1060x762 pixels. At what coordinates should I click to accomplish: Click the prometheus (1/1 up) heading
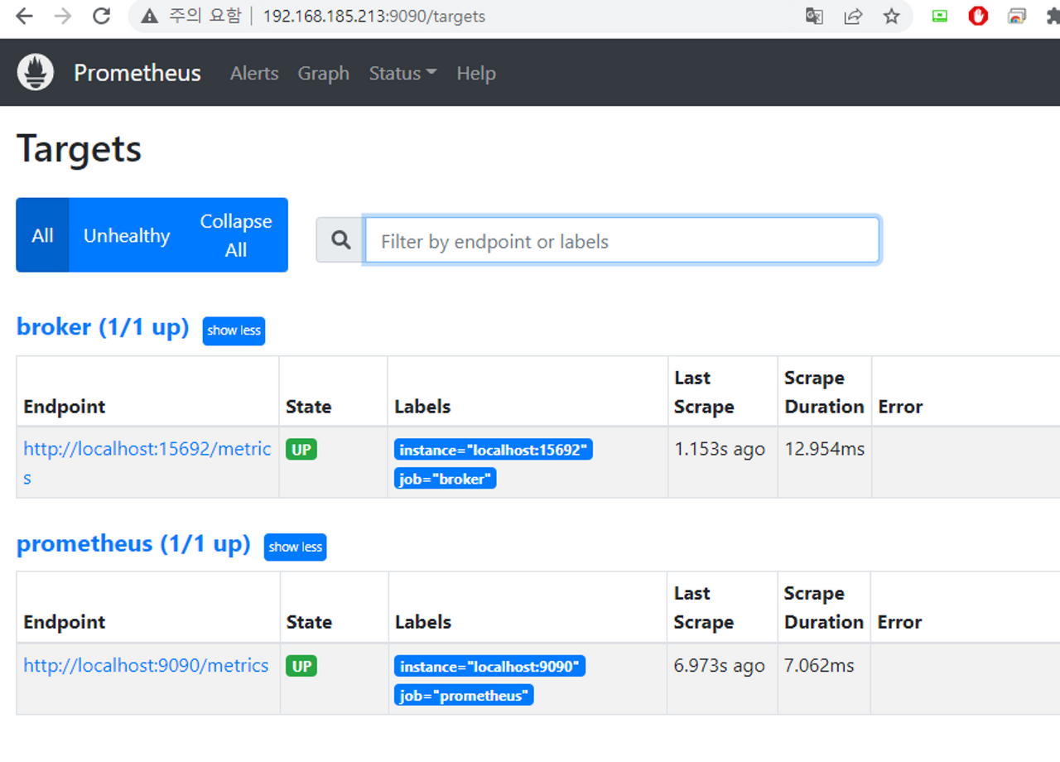133,543
